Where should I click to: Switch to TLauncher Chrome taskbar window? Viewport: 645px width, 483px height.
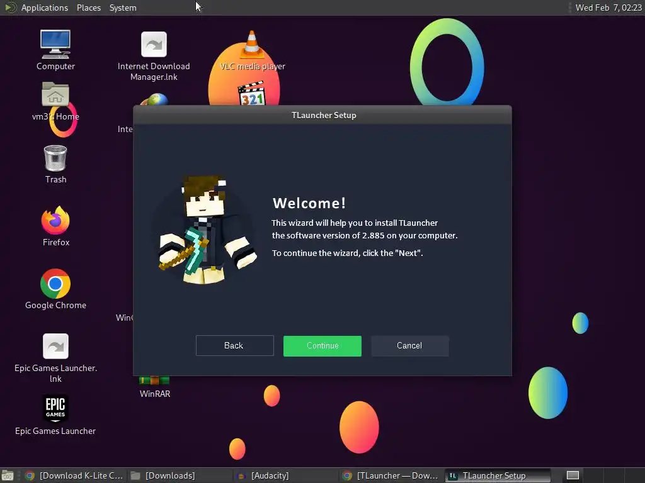391,475
